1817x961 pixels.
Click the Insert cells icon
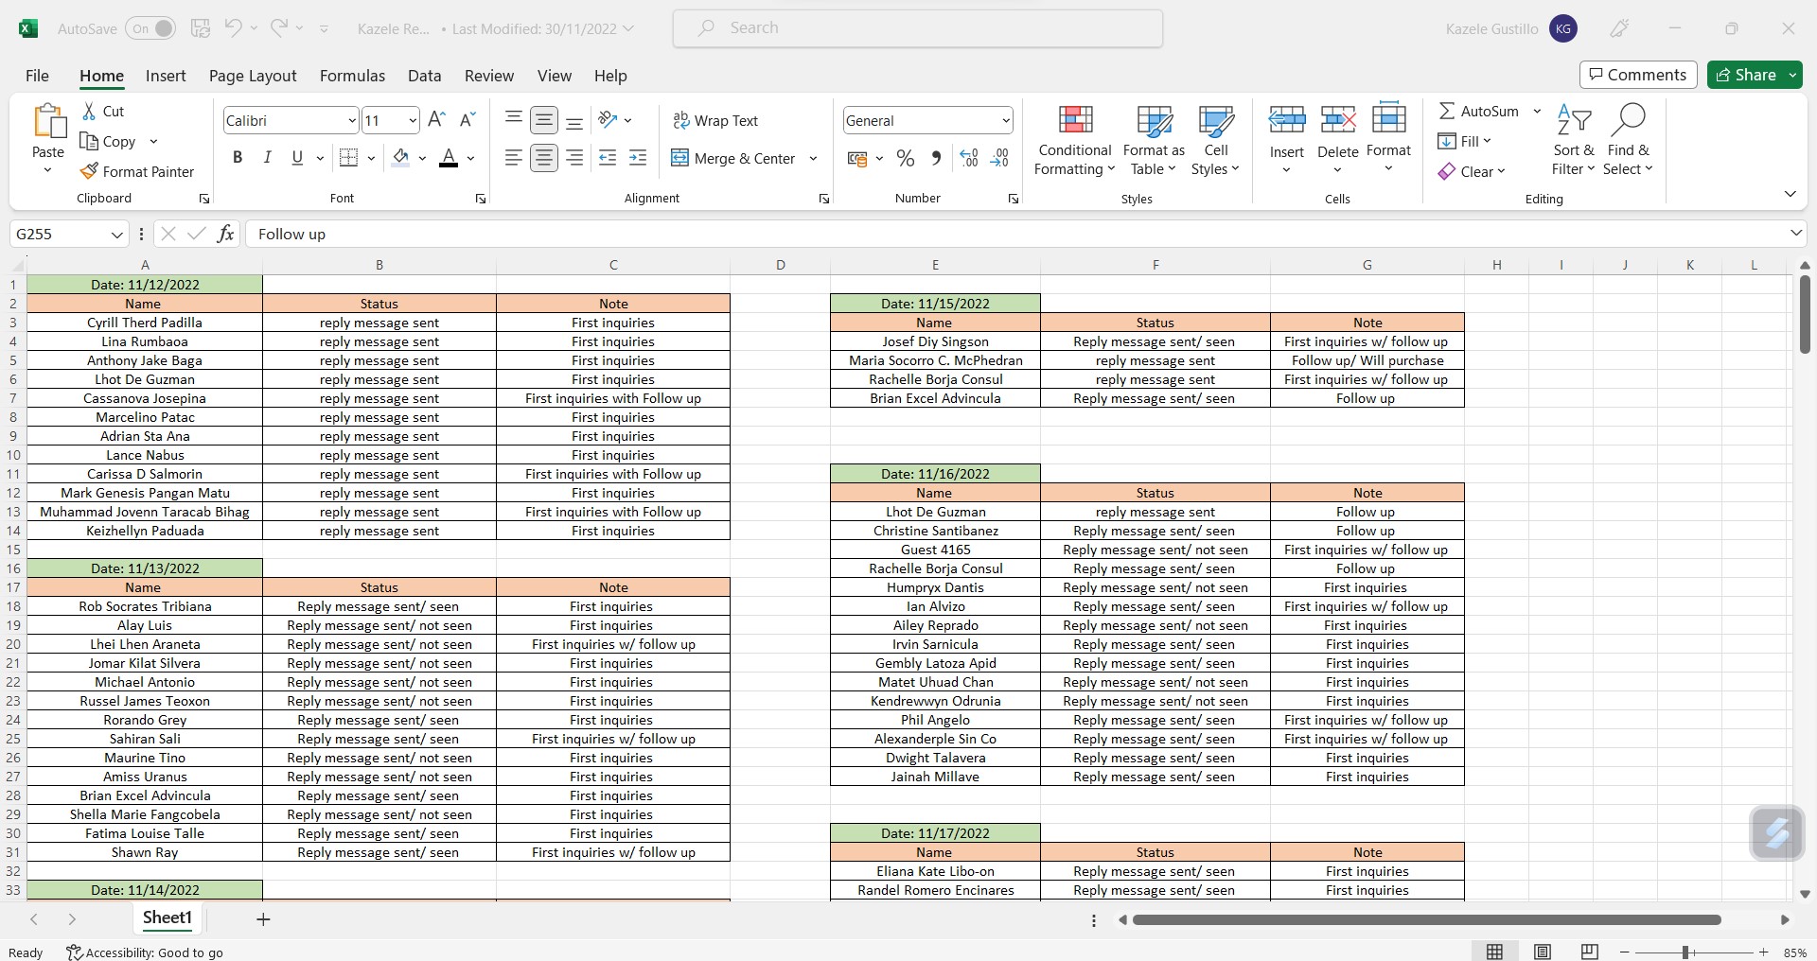[1287, 119]
